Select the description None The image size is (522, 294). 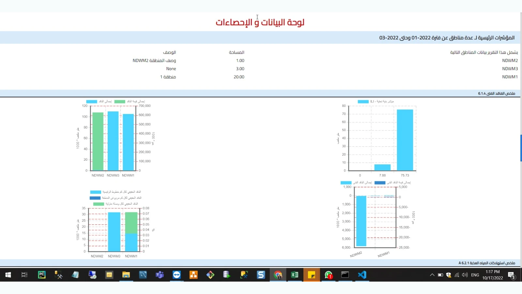171,69
